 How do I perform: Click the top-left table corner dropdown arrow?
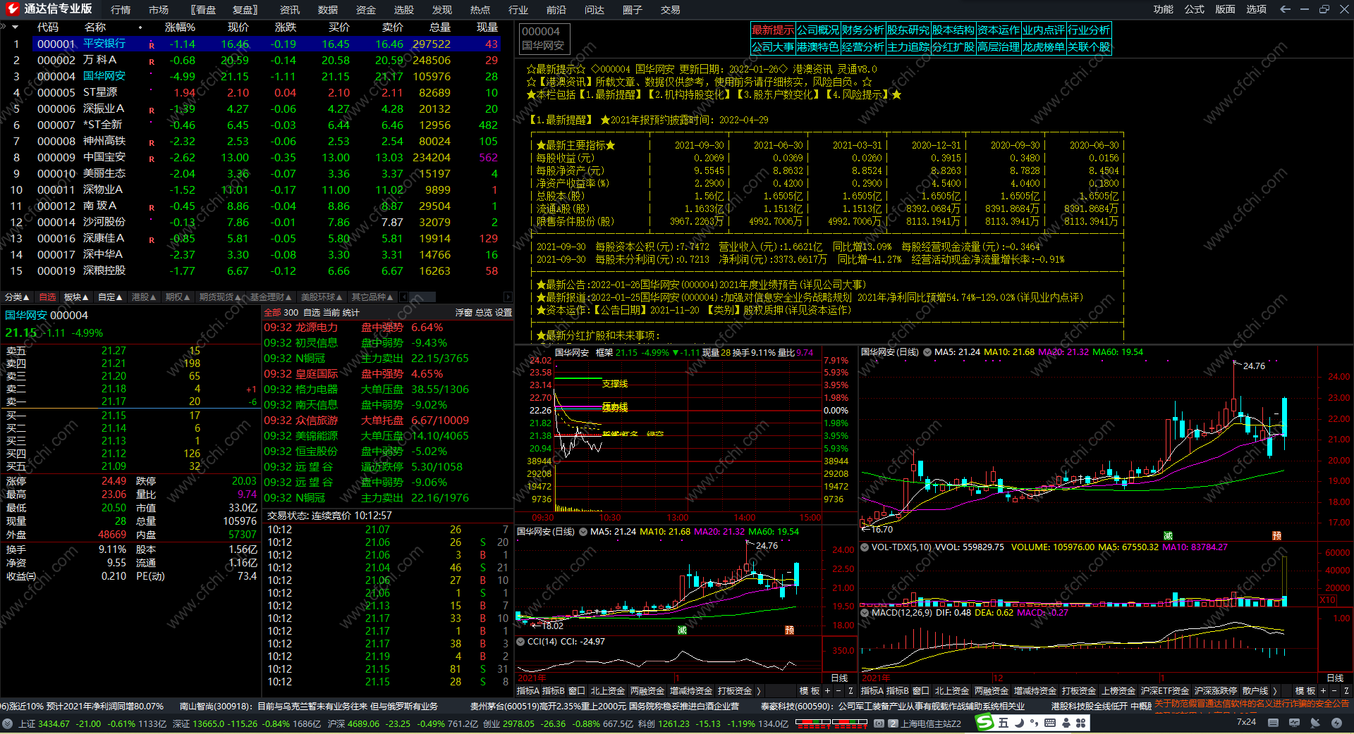(15, 27)
